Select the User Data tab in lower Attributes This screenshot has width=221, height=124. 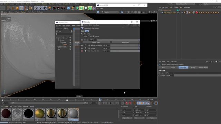tap(183, 68)
